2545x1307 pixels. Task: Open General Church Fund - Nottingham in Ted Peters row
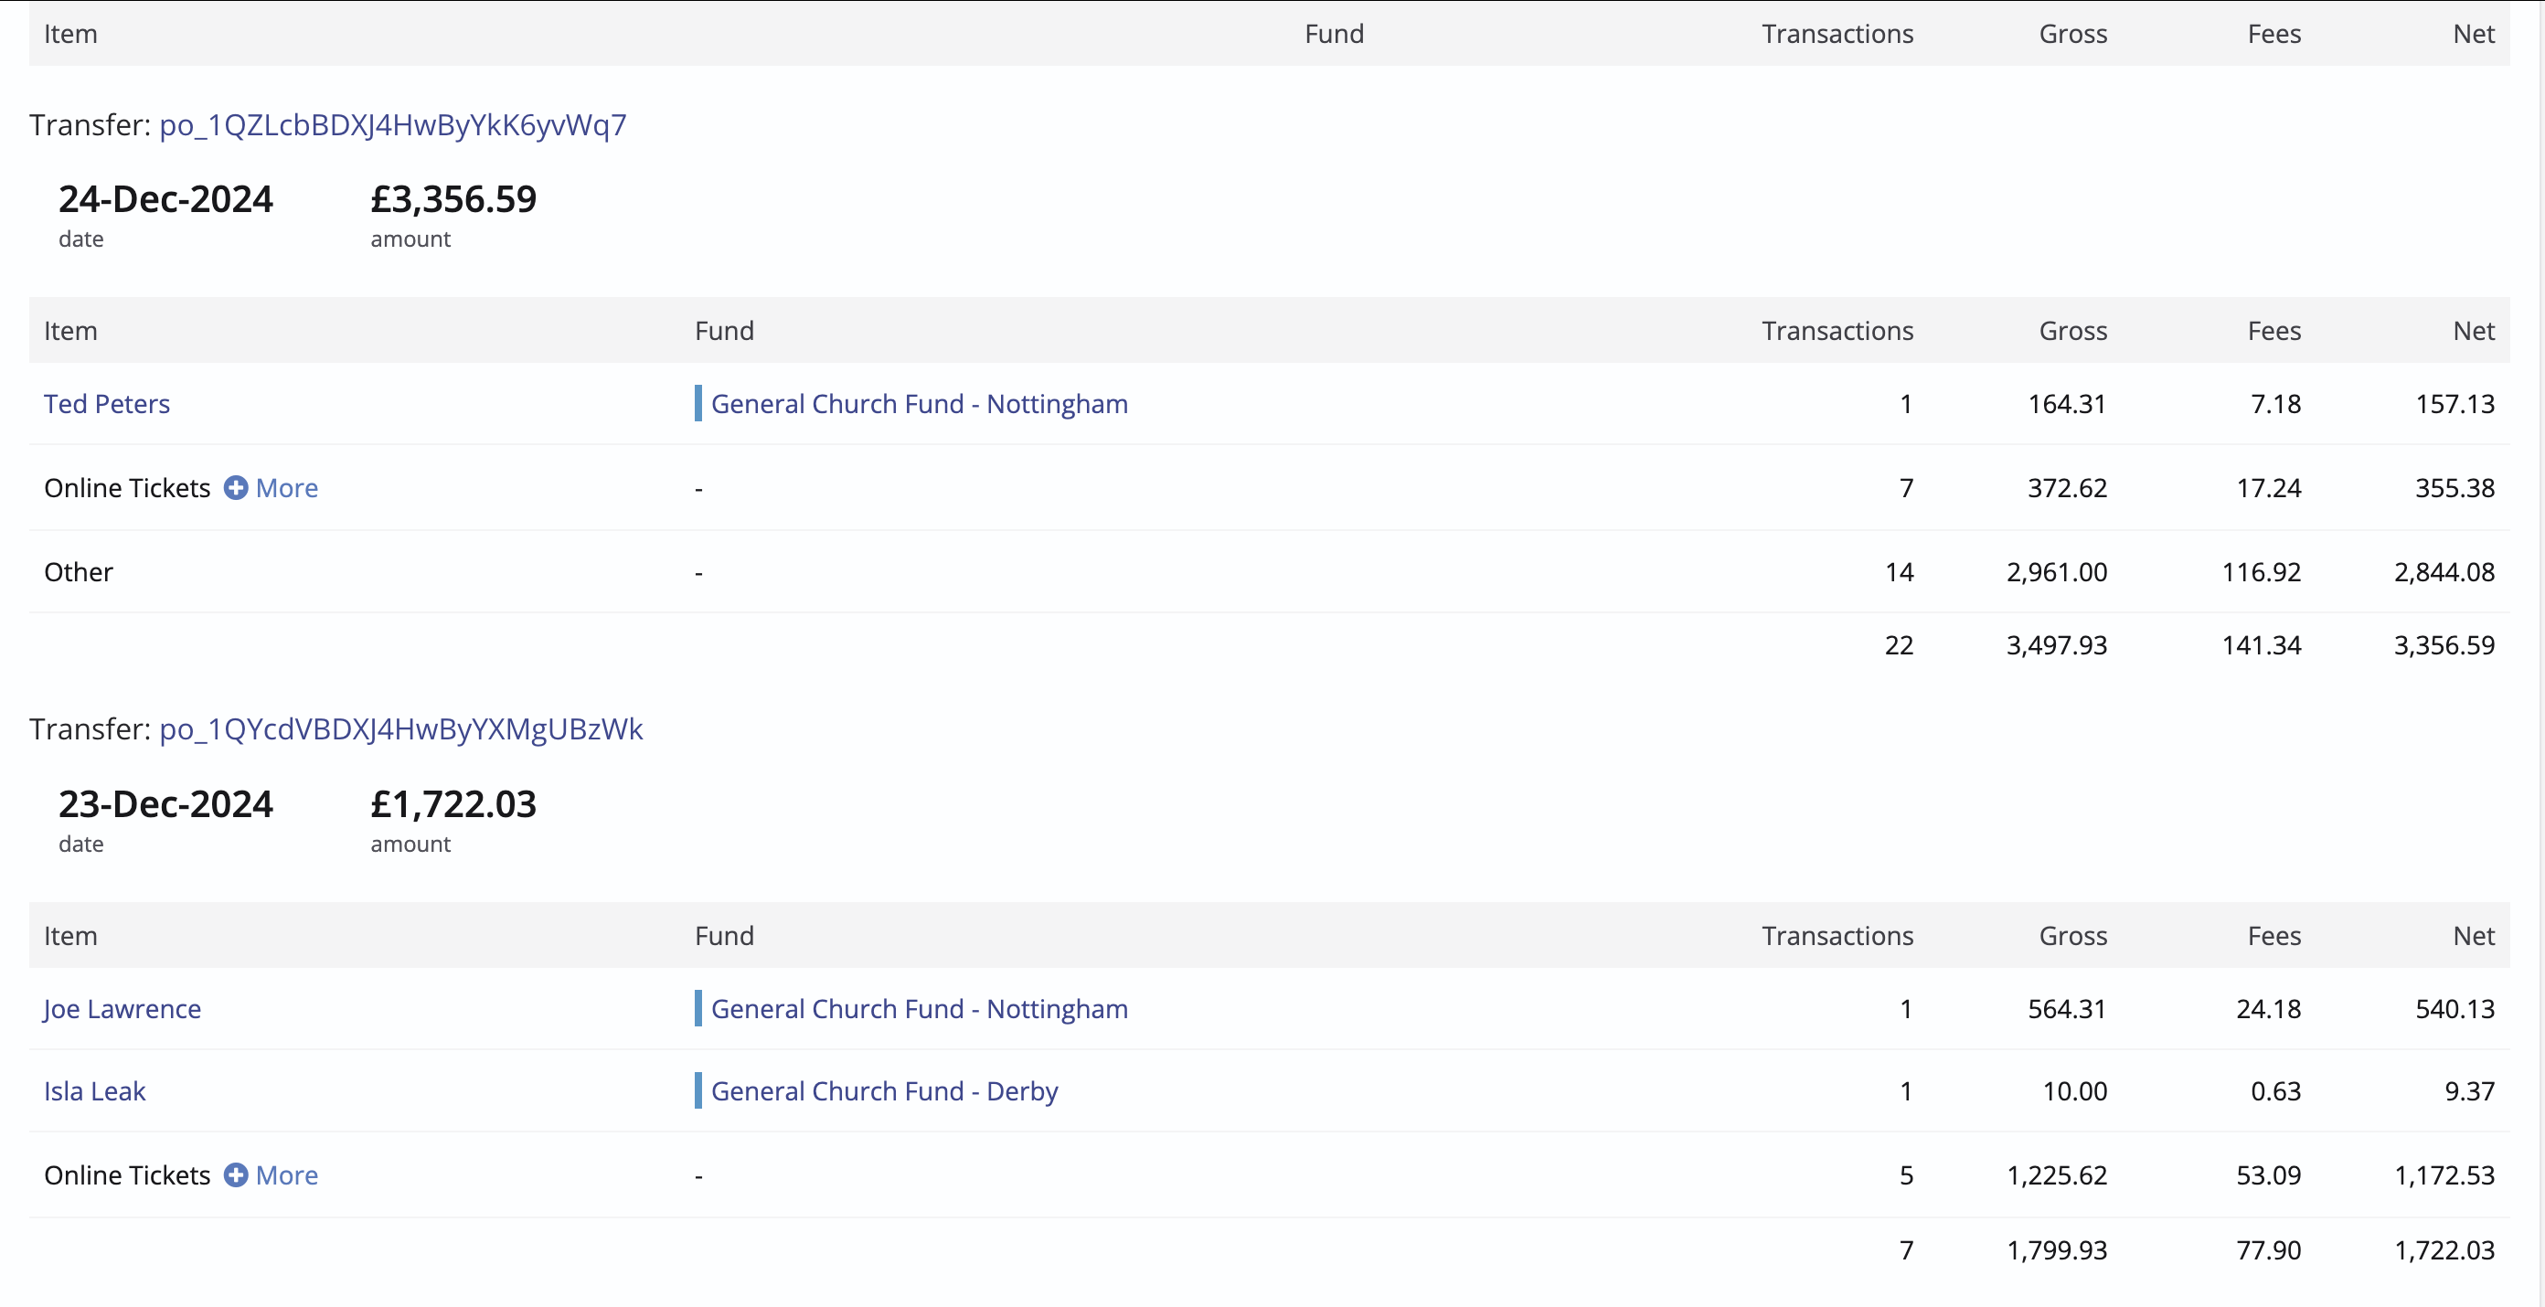(919, 403)
